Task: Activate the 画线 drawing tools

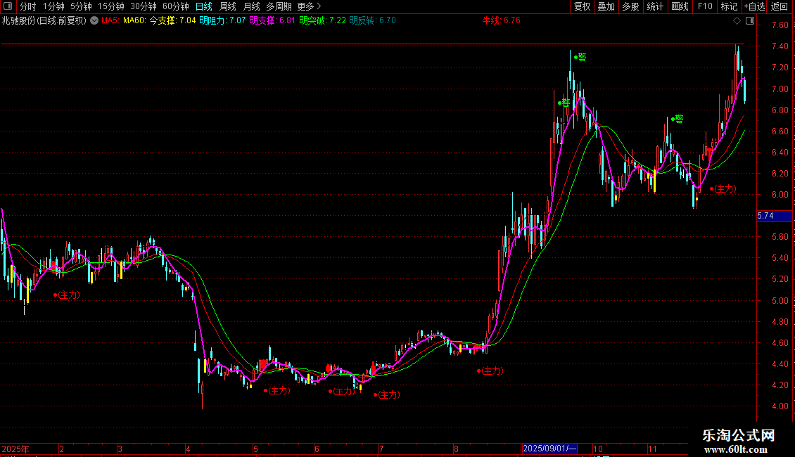Action: (x=680, y=6)
